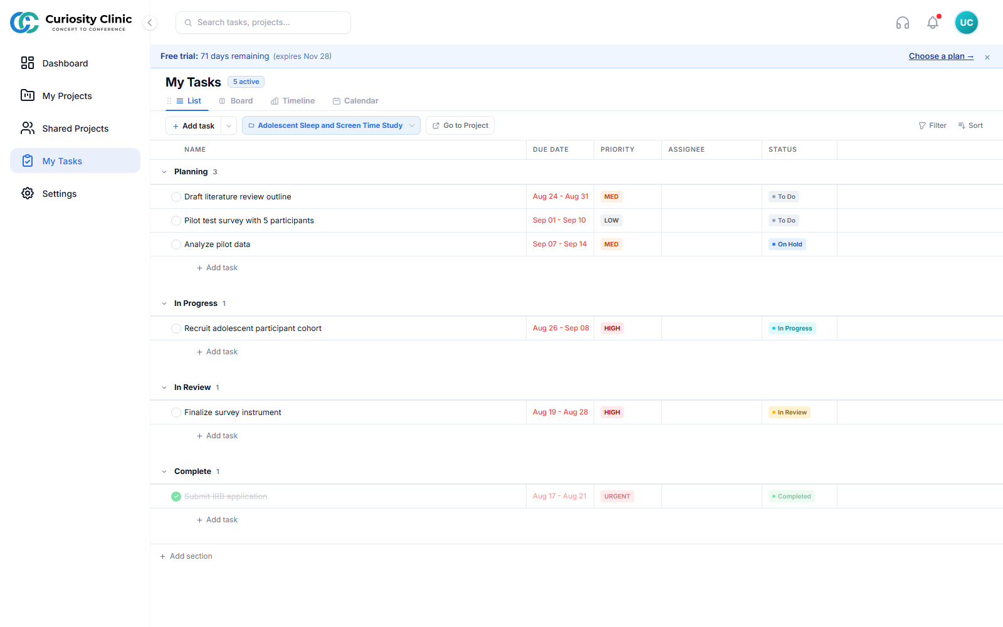The height and width of the screenshot is (627, 1003).
Task: Click the In Review status badge
Action: tap(790, 413)
